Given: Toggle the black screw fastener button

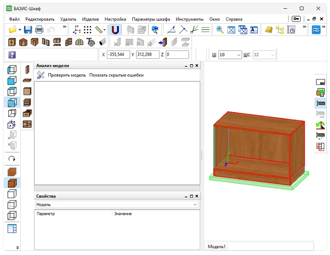Looking at the screenshot, I should pyautogui.click(x=321, y=103).
